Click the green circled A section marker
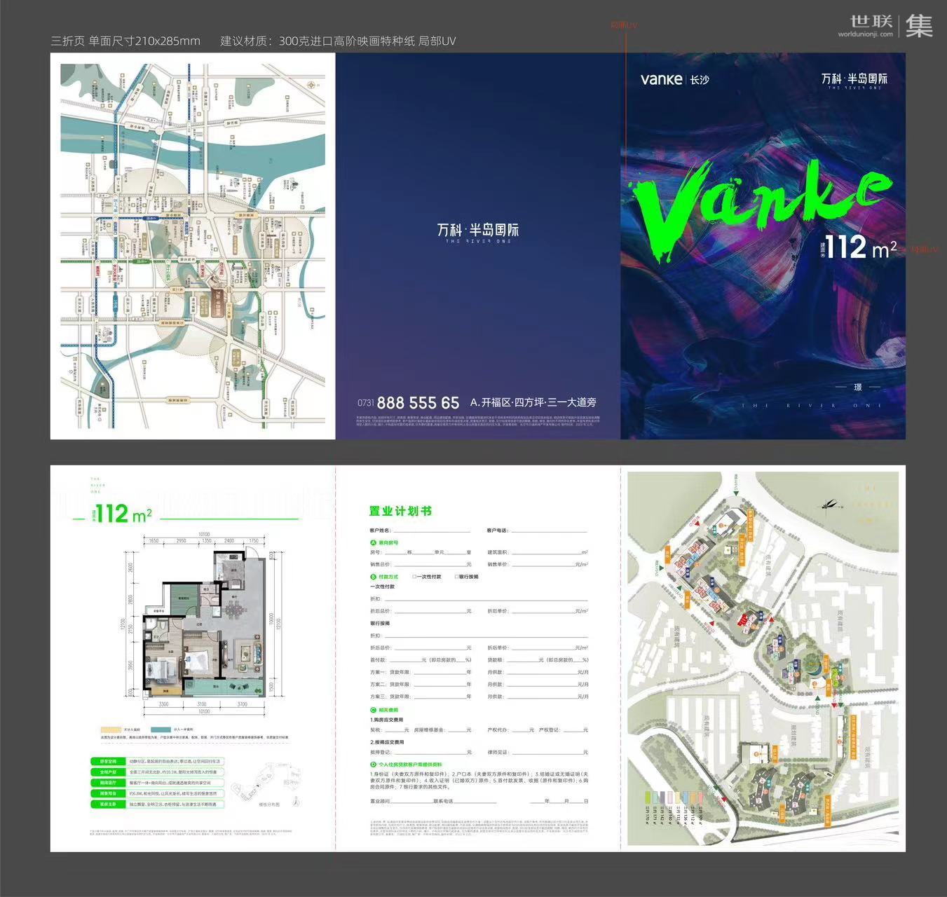Image resolution: width=947 pixels, height=897 pixels. (373, 542)
